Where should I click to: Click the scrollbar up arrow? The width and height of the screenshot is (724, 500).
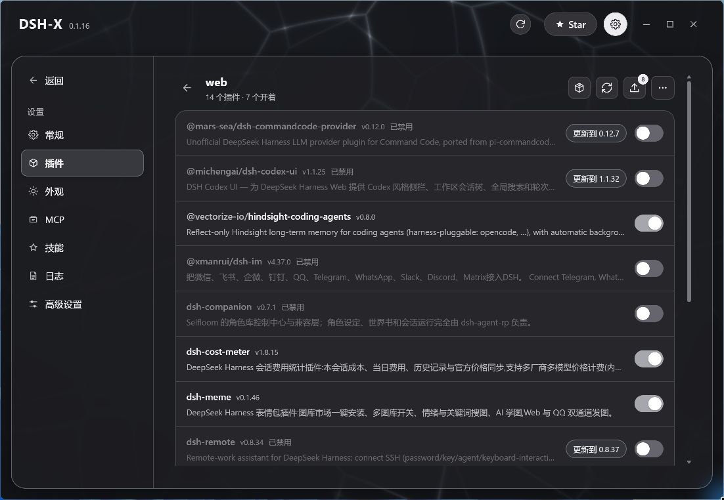(689, 77)
